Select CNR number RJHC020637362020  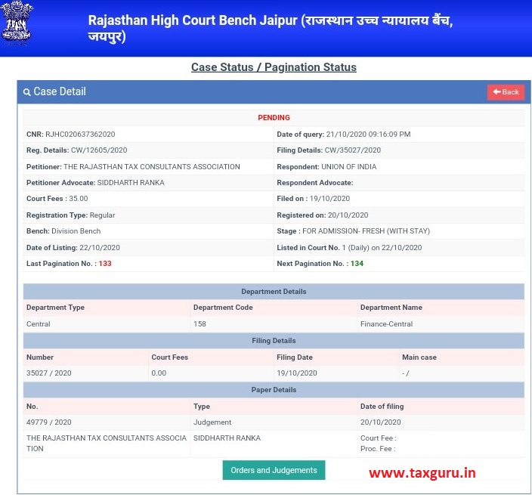(x=80, y=134)
